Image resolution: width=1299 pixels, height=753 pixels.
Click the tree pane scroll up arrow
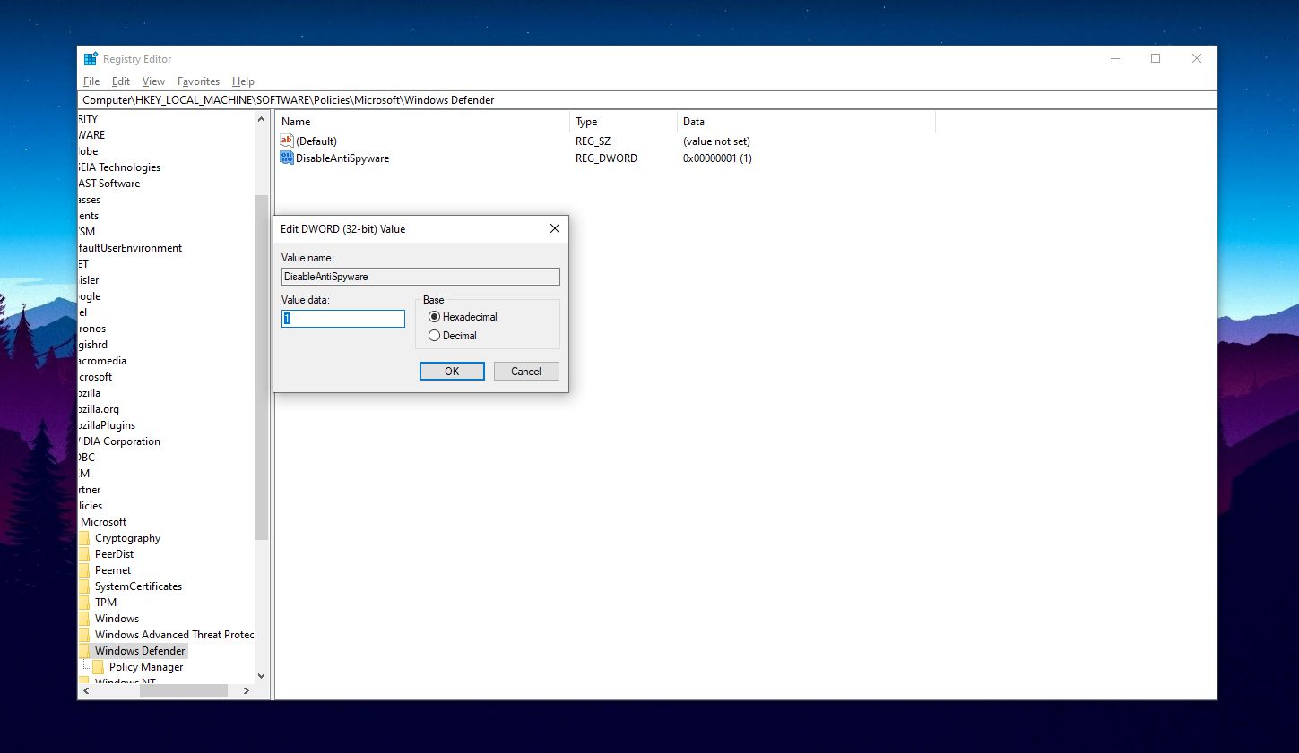pos(262,119)
